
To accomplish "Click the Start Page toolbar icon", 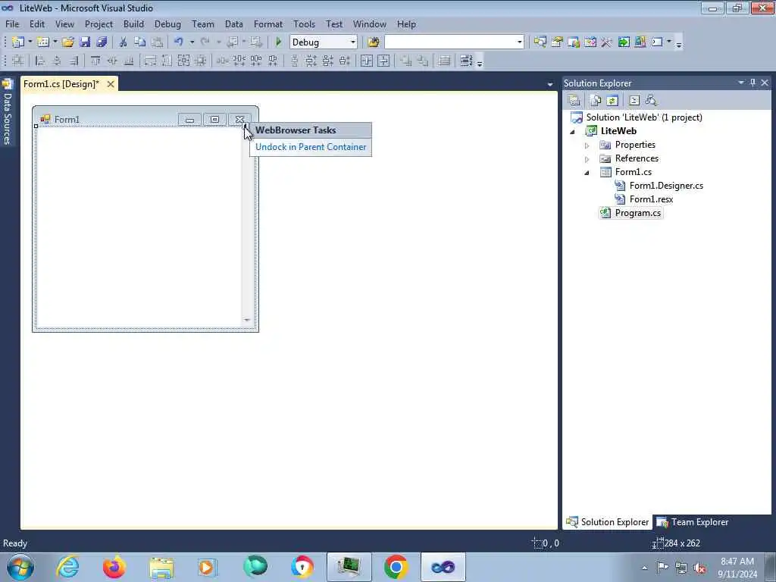I will tap(624, 42).
